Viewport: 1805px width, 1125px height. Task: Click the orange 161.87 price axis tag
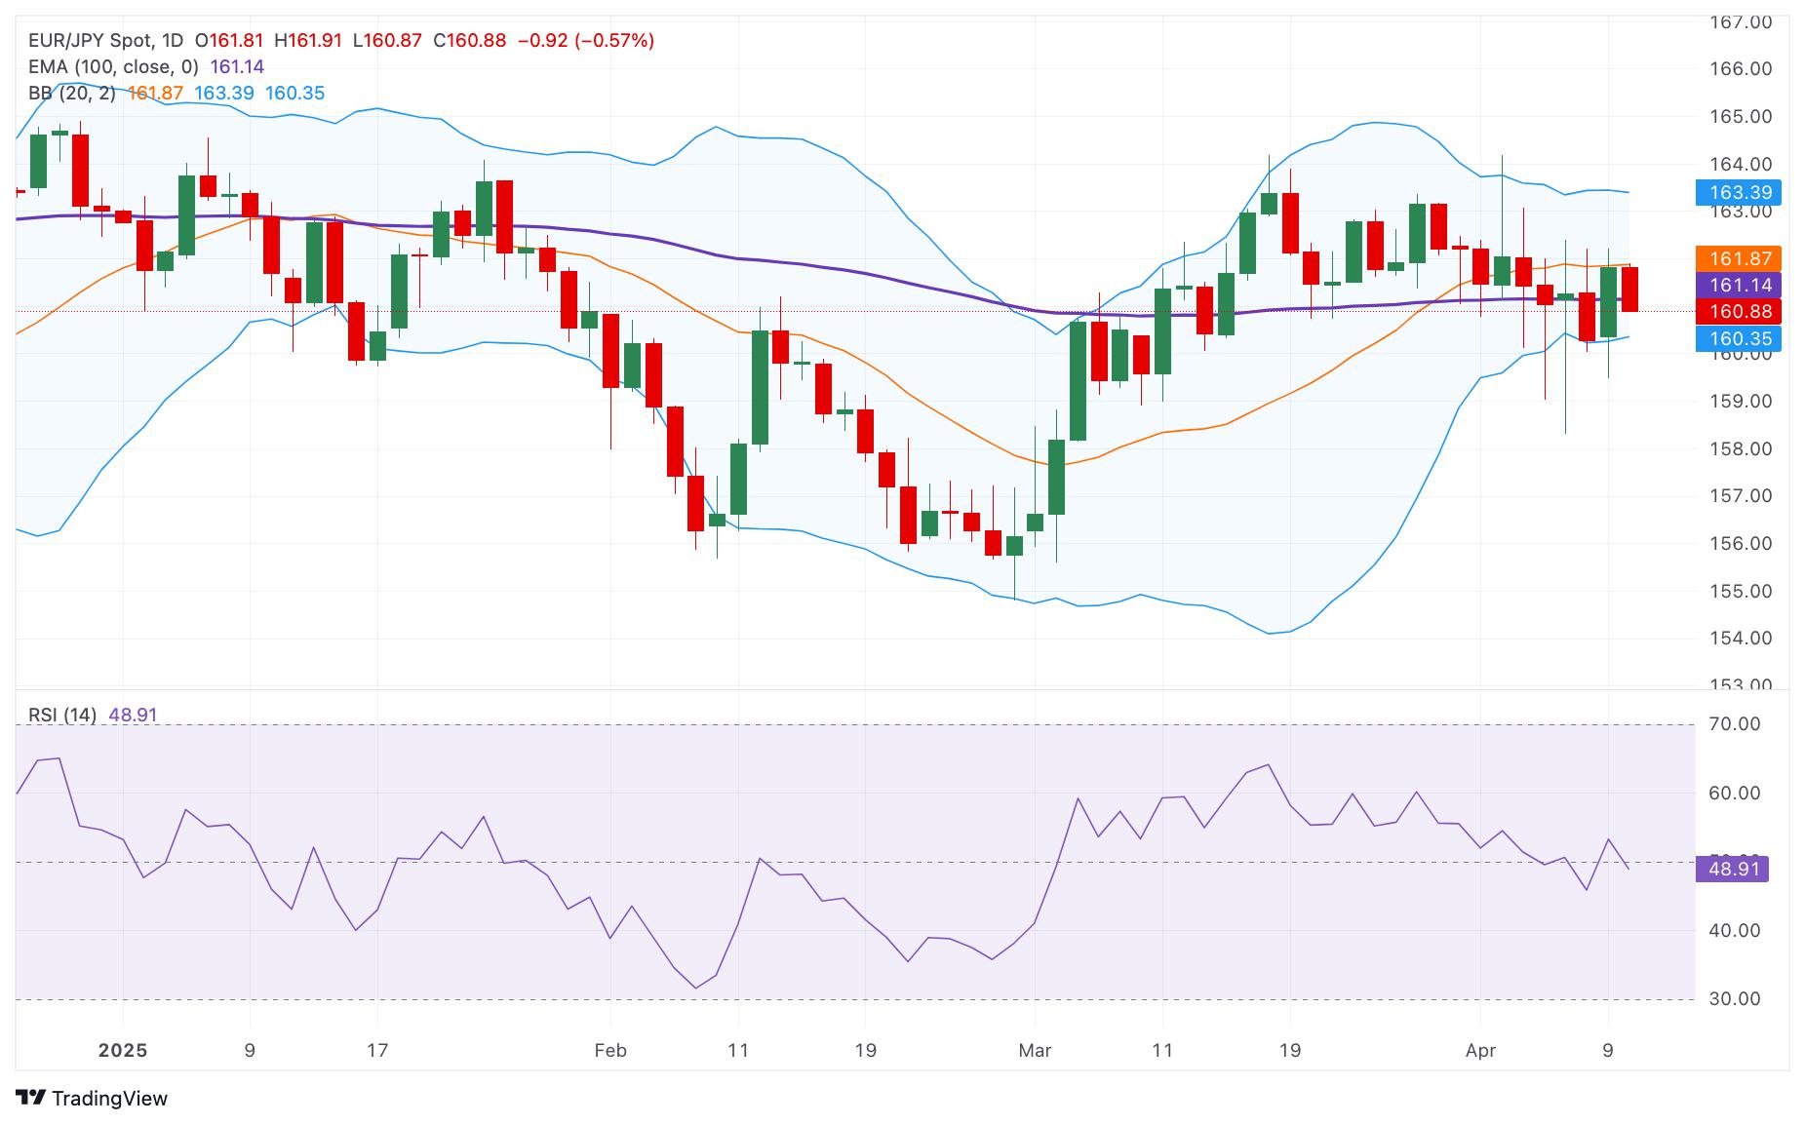[x=1739, y=258]
